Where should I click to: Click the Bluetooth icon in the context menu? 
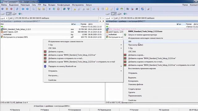[x=45, y=66]
